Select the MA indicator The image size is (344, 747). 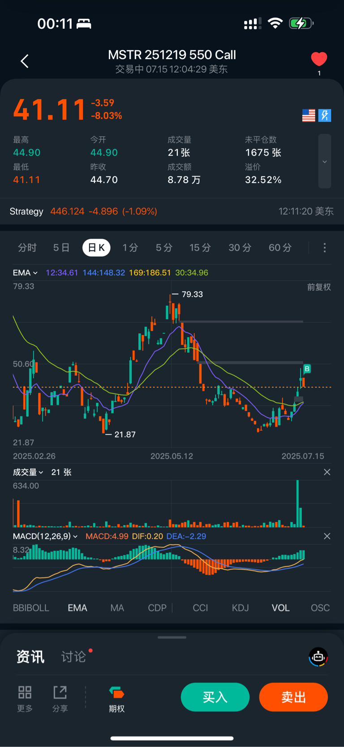[x=117, y=608]
